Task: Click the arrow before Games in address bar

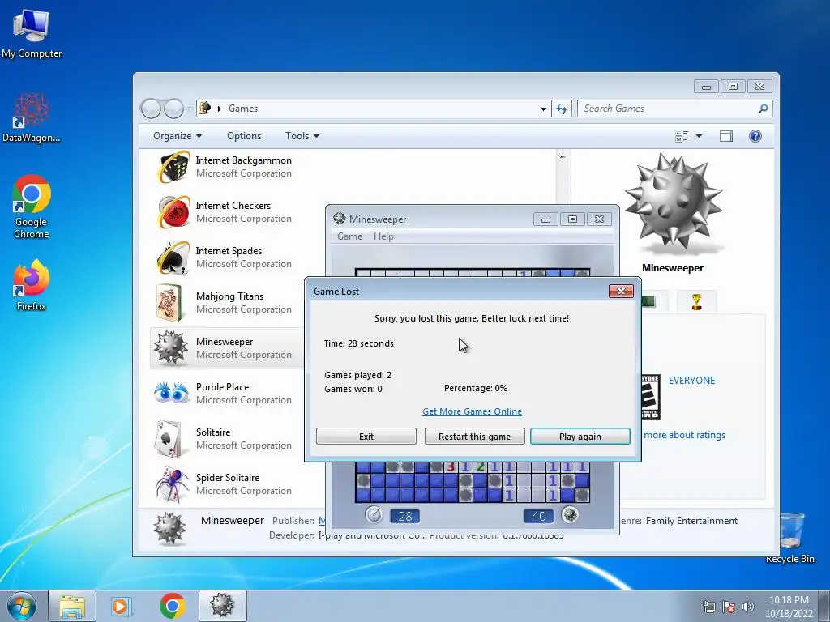Action: 219,109
